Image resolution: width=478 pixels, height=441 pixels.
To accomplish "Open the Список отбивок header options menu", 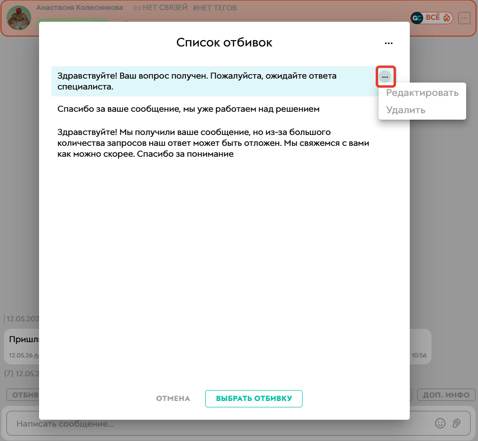I will pos(389,44).
